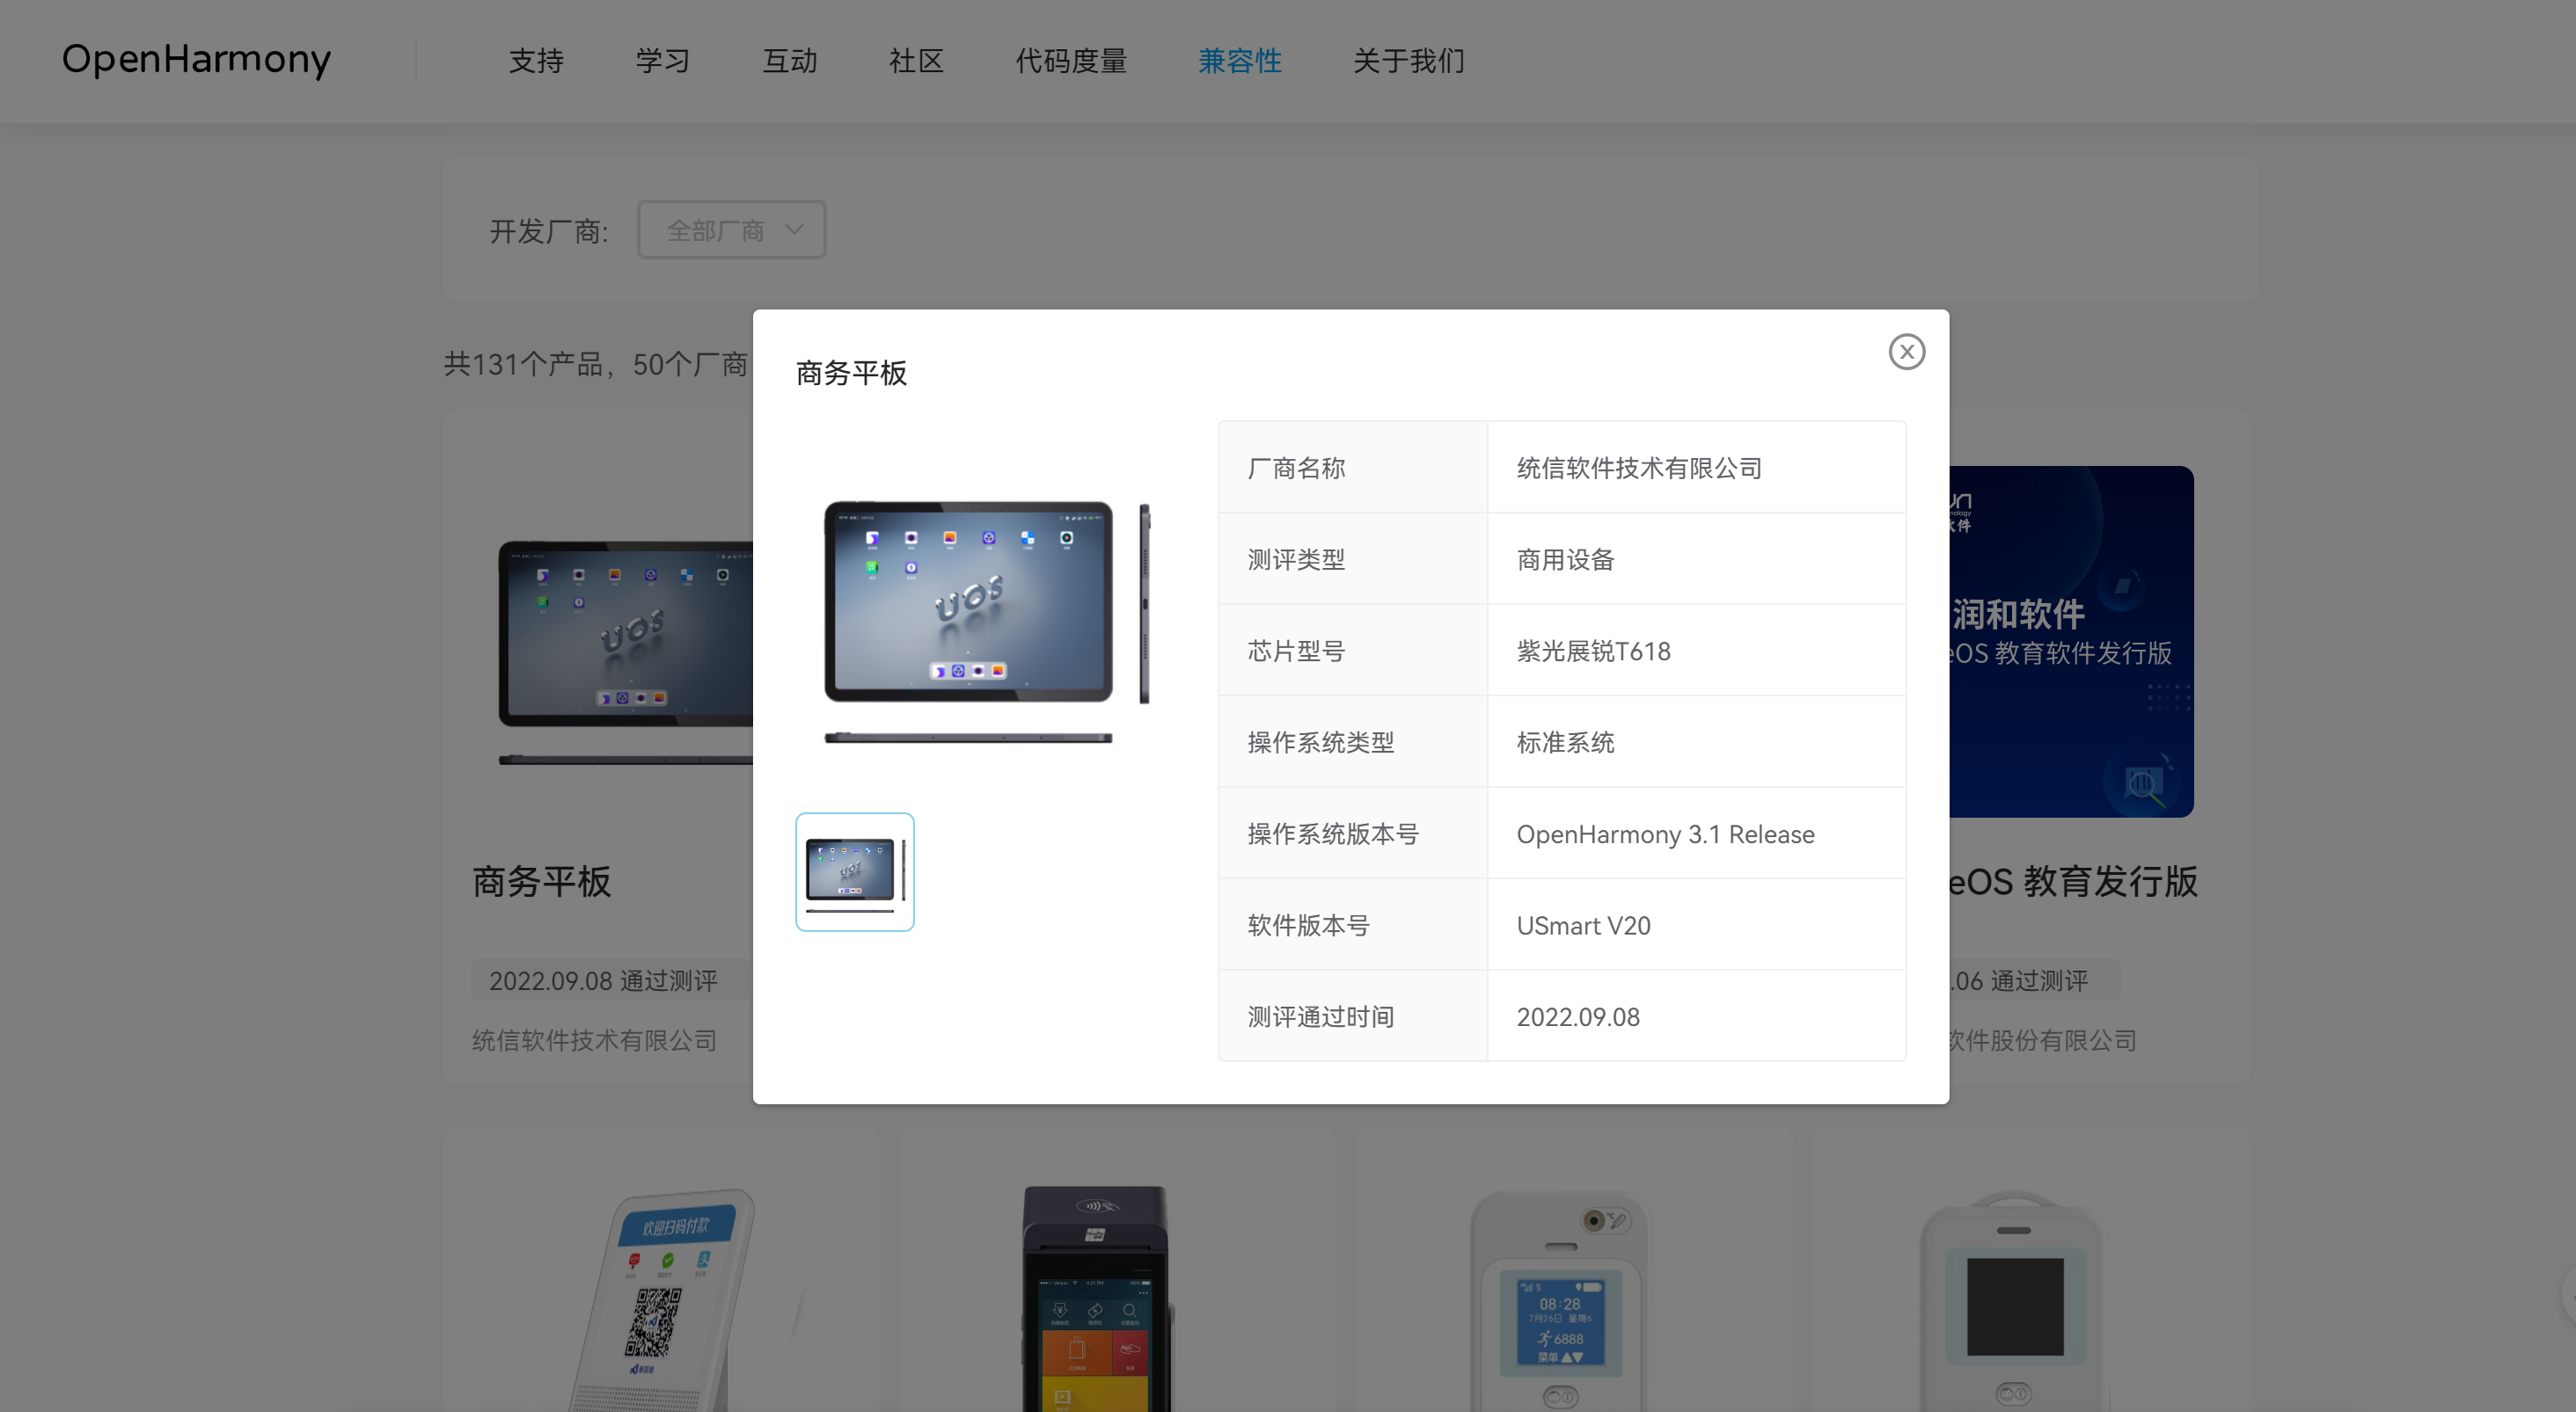
Task: Close the 商务平板 details dialog
Action: 1907,352
